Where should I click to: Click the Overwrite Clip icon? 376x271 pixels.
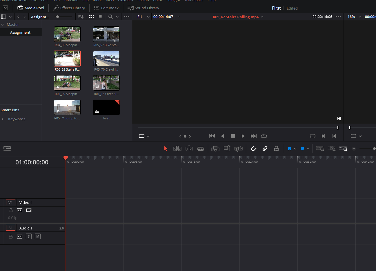tap(227, 148)
